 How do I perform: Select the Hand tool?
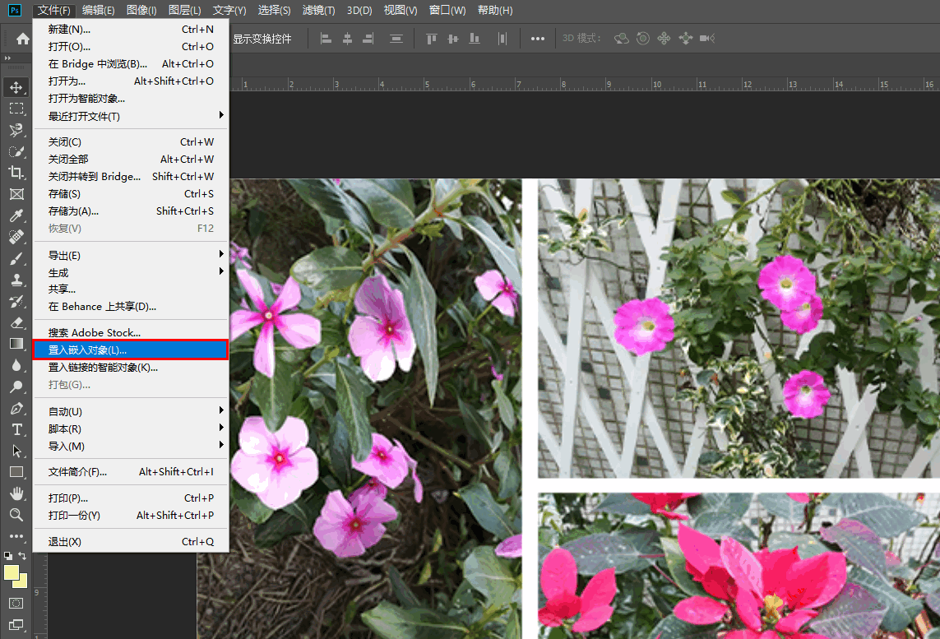(x=16, y=493)
